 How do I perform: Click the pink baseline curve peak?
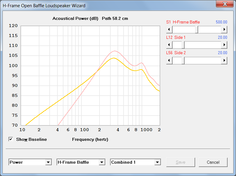click(x=115, y=51)
